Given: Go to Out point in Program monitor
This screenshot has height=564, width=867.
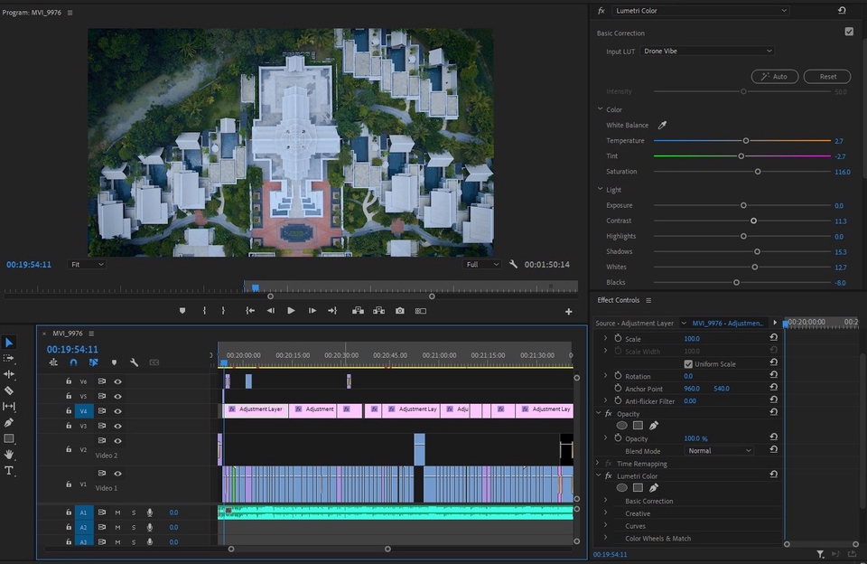Looking at the screenshot, I should click(332, 311).
